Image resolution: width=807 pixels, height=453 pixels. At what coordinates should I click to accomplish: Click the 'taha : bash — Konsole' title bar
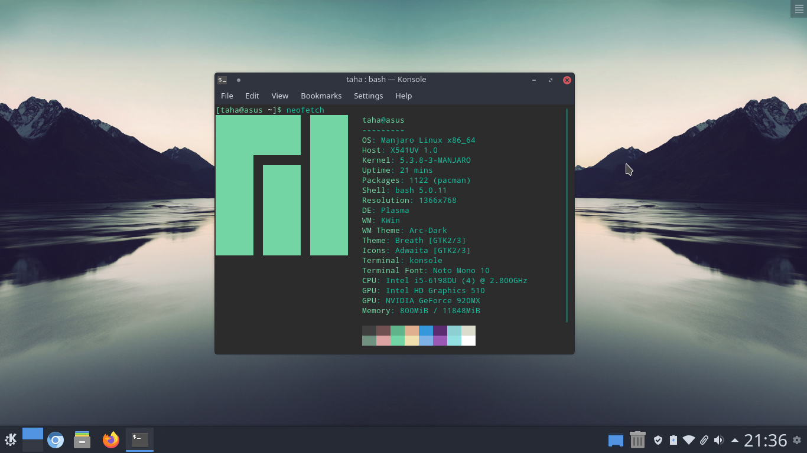point(386,80)
